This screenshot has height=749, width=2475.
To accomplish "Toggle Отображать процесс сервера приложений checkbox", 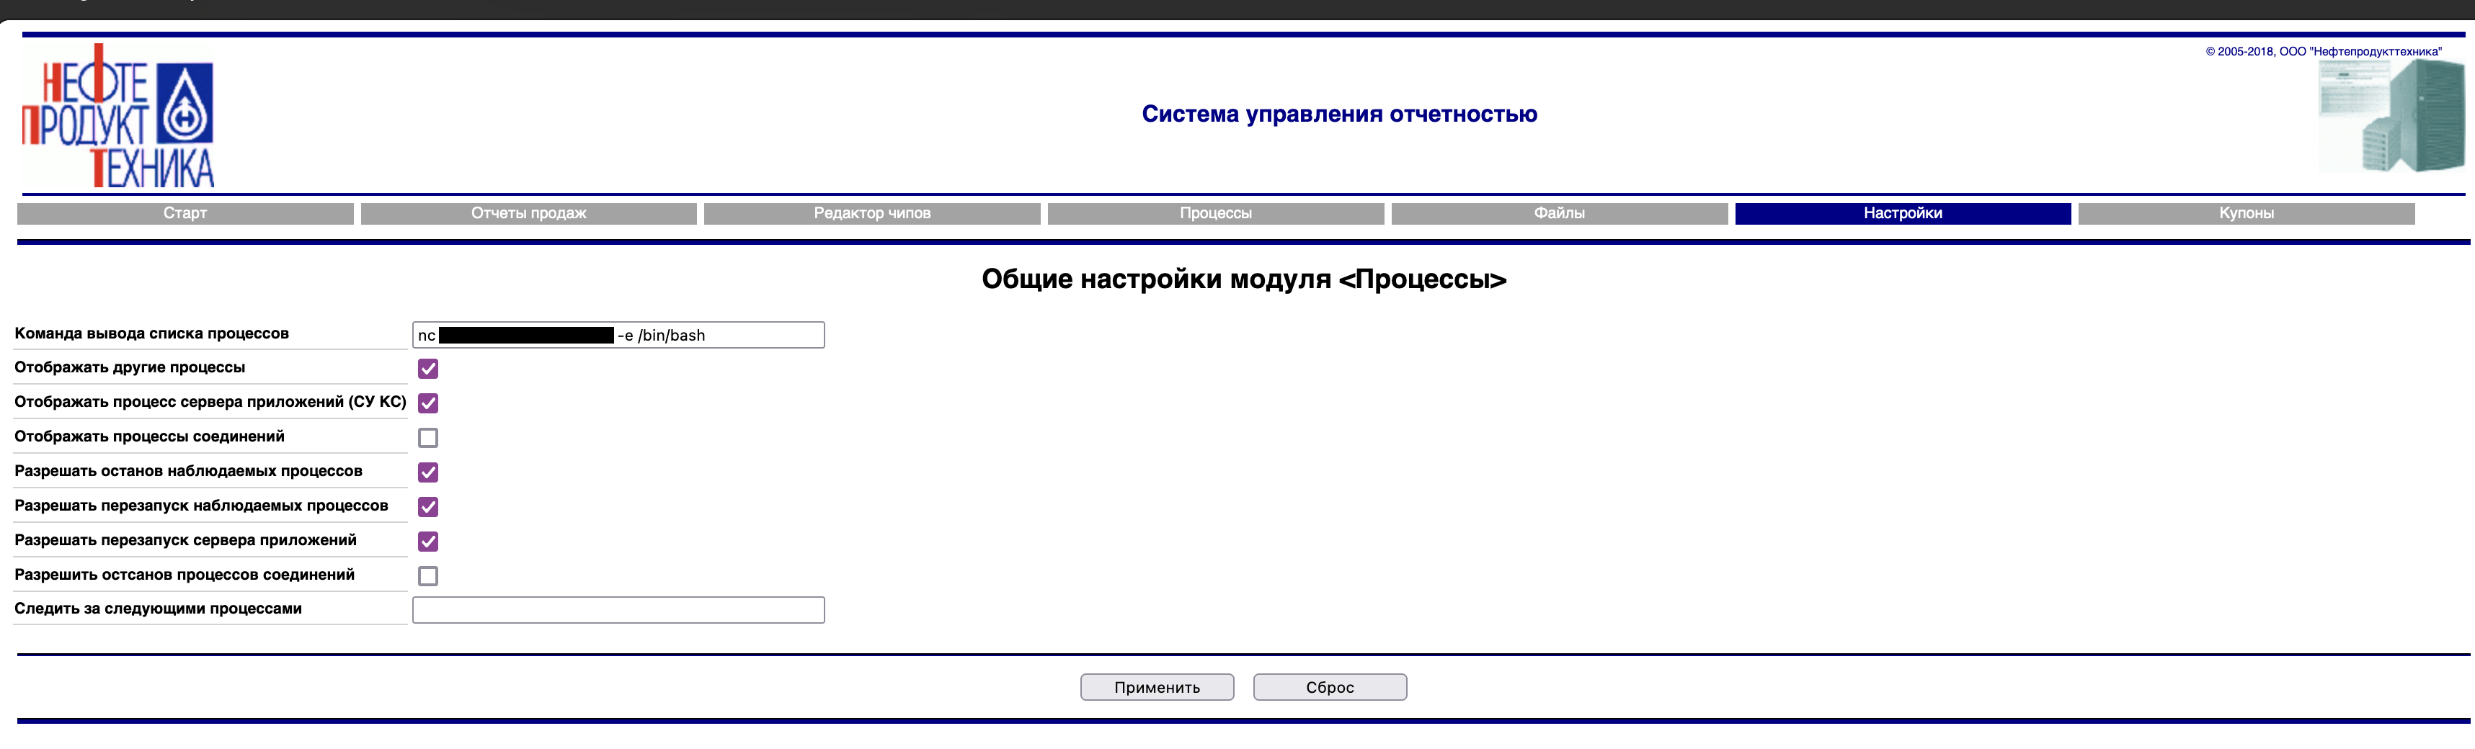I will coord(429,403).
